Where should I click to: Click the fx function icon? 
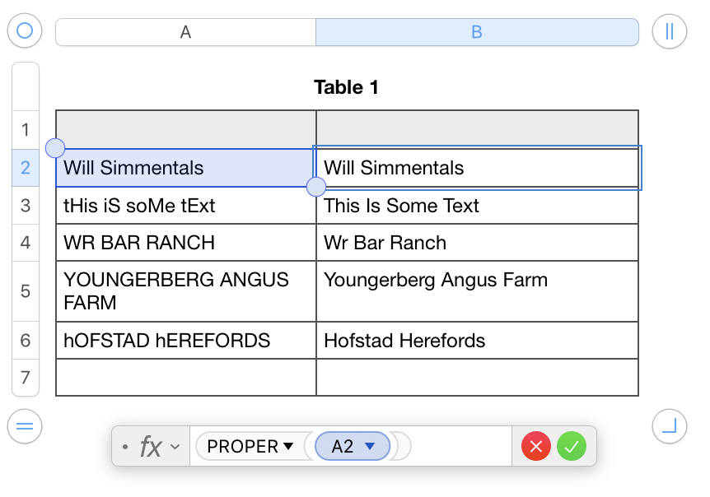tap(150, 447)
